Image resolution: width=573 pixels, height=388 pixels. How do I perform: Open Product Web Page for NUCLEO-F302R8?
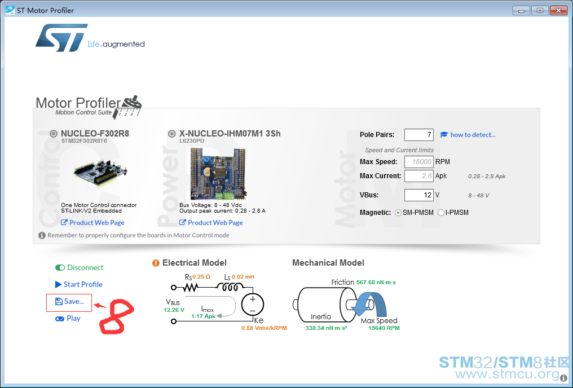97,223
